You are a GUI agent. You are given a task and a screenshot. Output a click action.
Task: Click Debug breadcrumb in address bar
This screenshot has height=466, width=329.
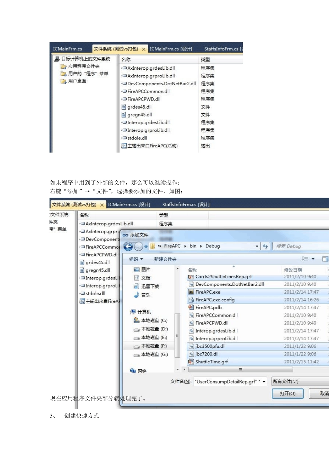tap(213, 246)
